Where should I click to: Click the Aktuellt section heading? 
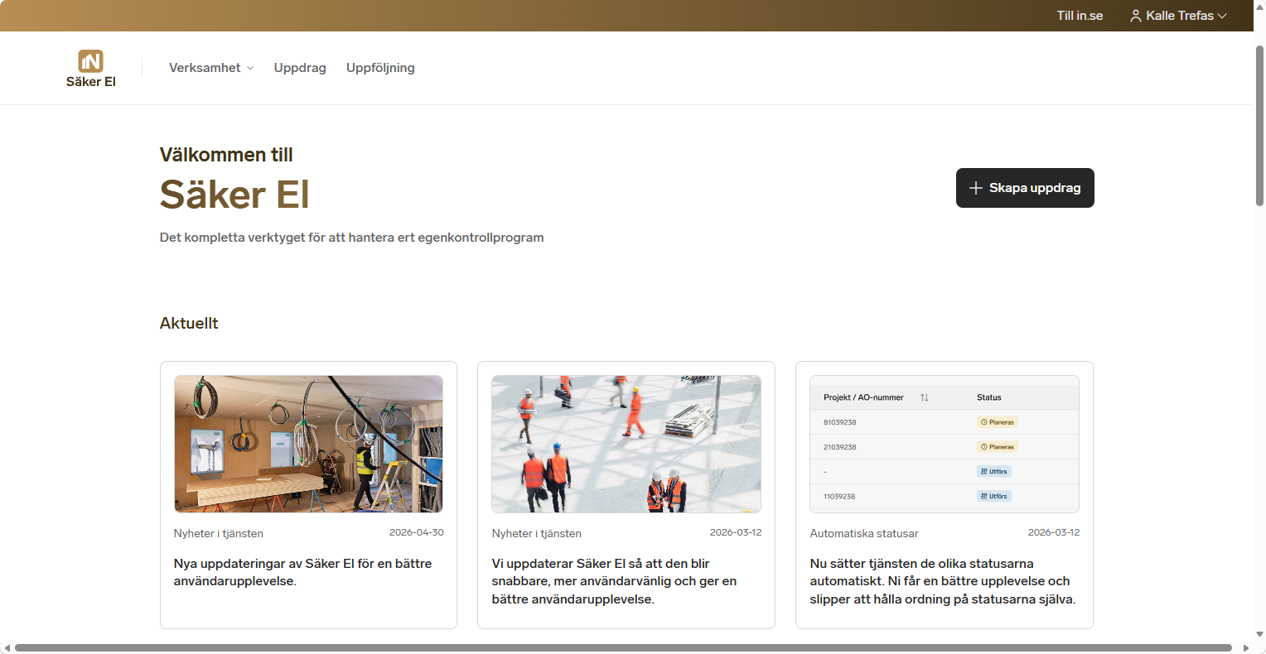(189, 323)
